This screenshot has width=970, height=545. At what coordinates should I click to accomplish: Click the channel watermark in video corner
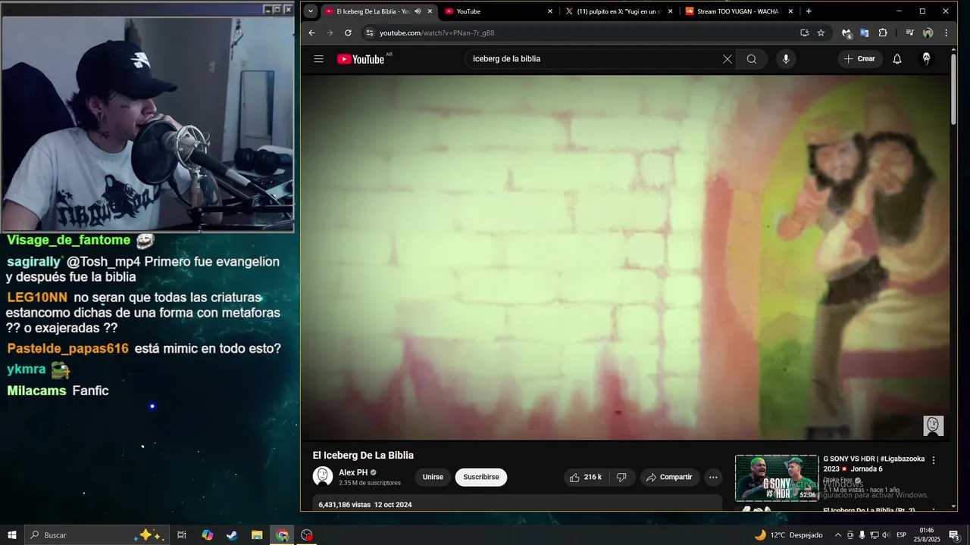[934, 425]
